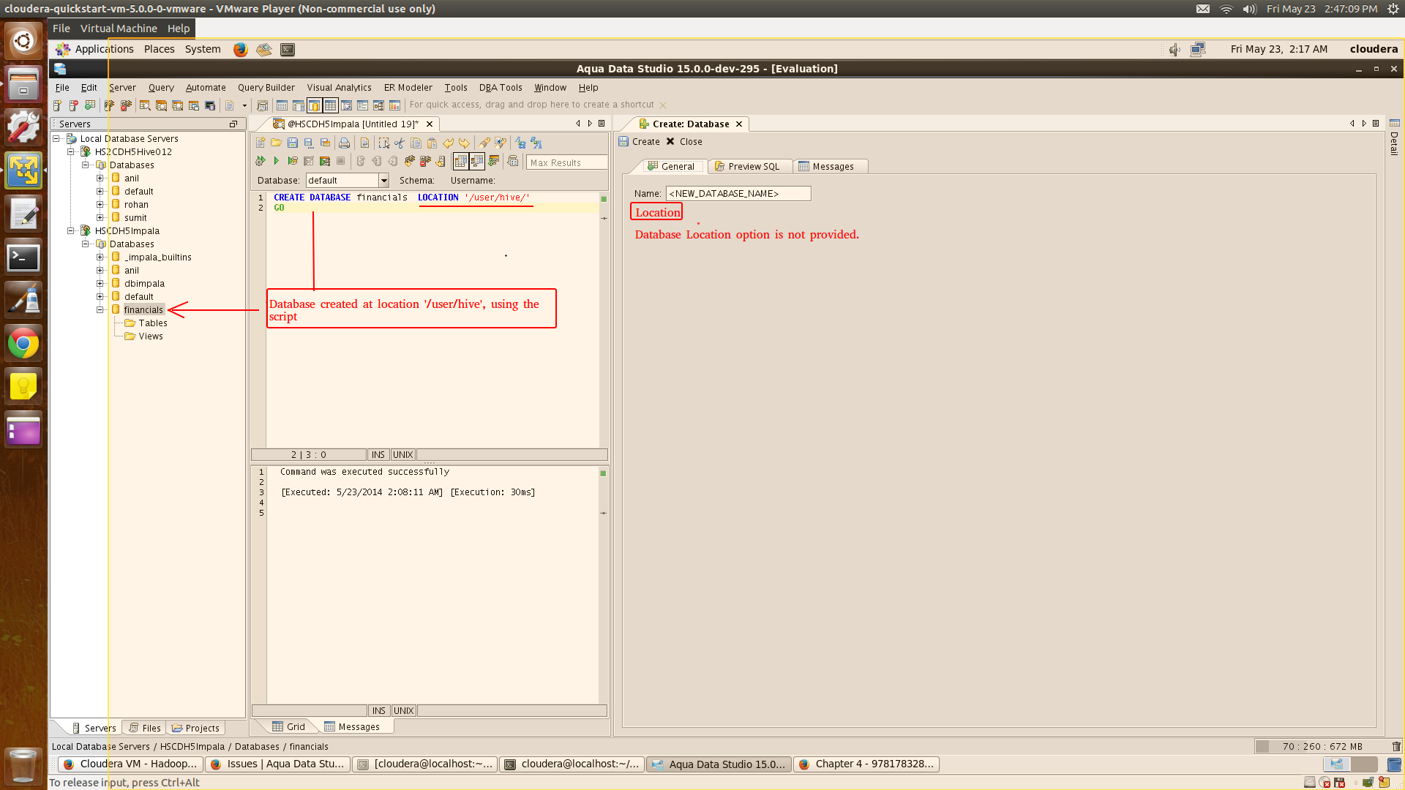
Task: Click the new-document icon in query toolbar
Action: click(x=261, y=143)
